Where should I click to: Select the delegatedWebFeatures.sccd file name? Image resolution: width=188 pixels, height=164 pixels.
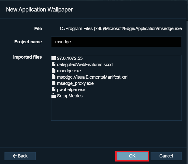(85, 65)
